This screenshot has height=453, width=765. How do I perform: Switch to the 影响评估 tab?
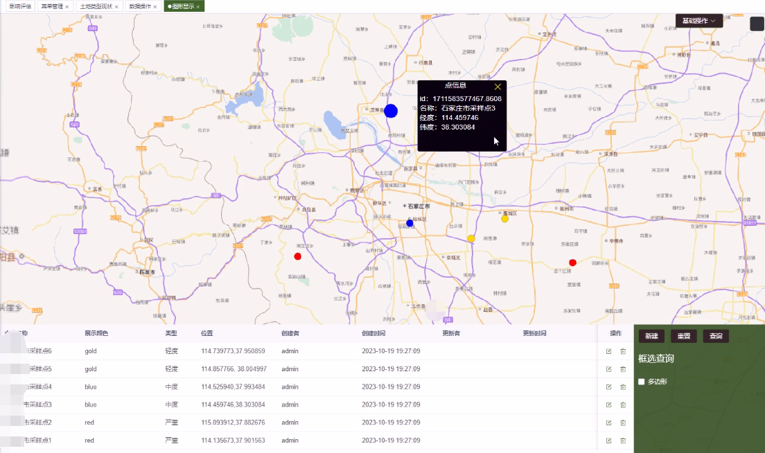tap(19, 6)
